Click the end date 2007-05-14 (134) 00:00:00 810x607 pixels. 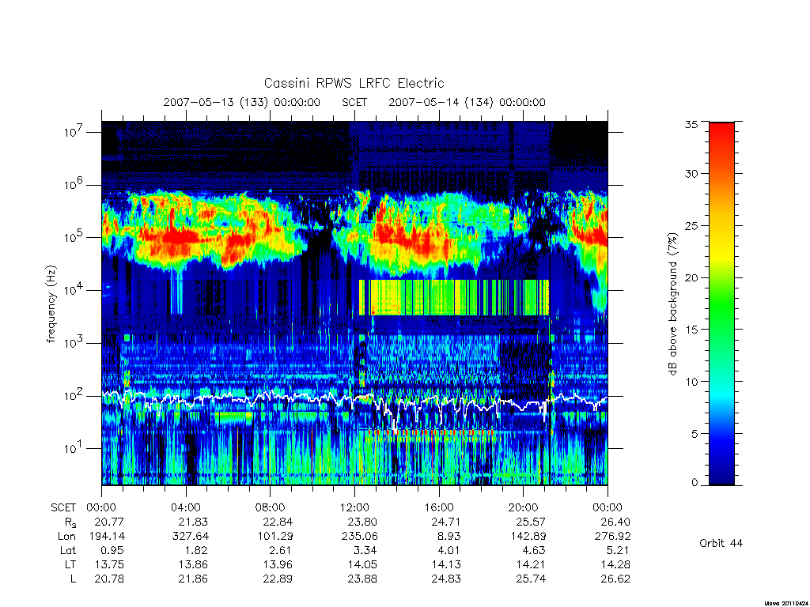[x=467, y=102]
